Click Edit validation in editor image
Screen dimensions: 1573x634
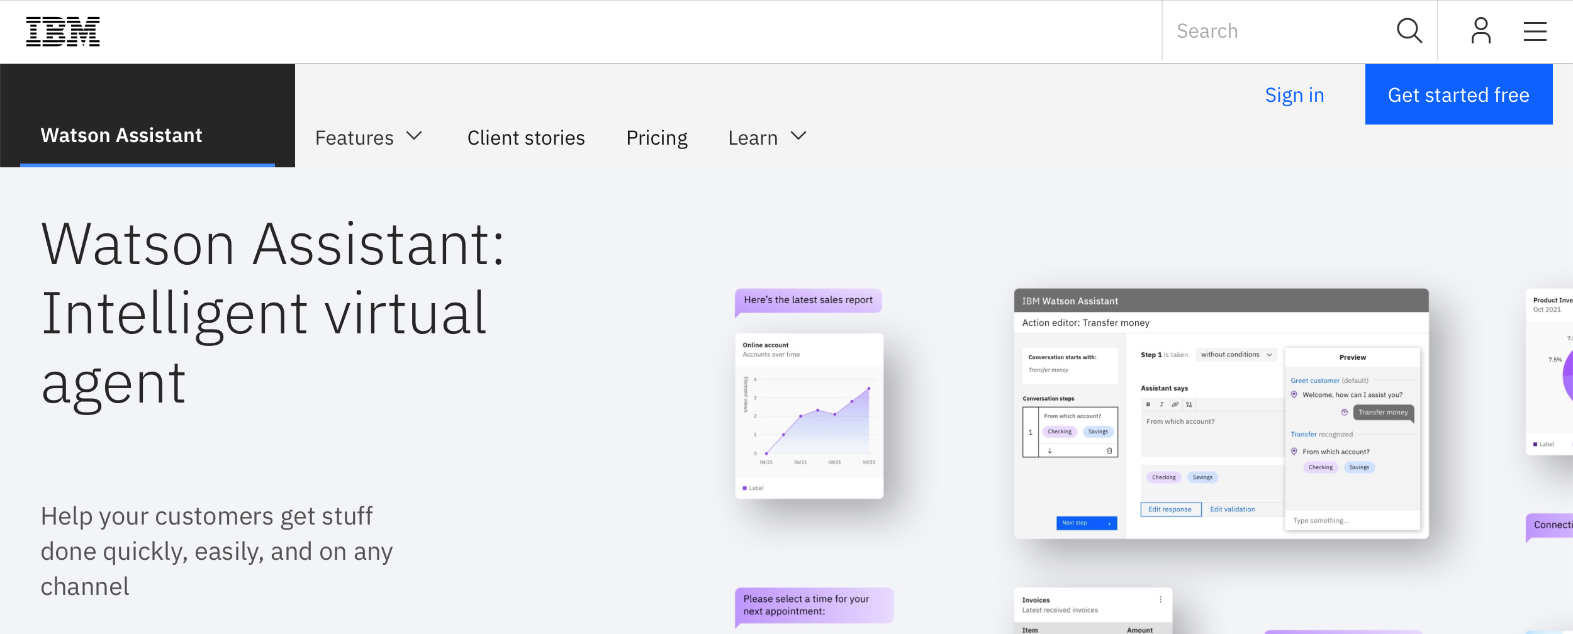[1232, 509]
